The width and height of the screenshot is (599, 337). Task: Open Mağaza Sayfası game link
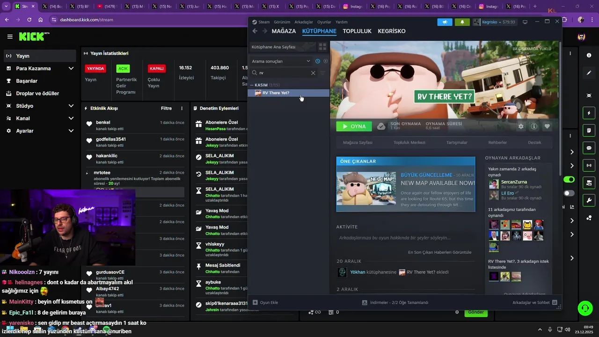358,142
